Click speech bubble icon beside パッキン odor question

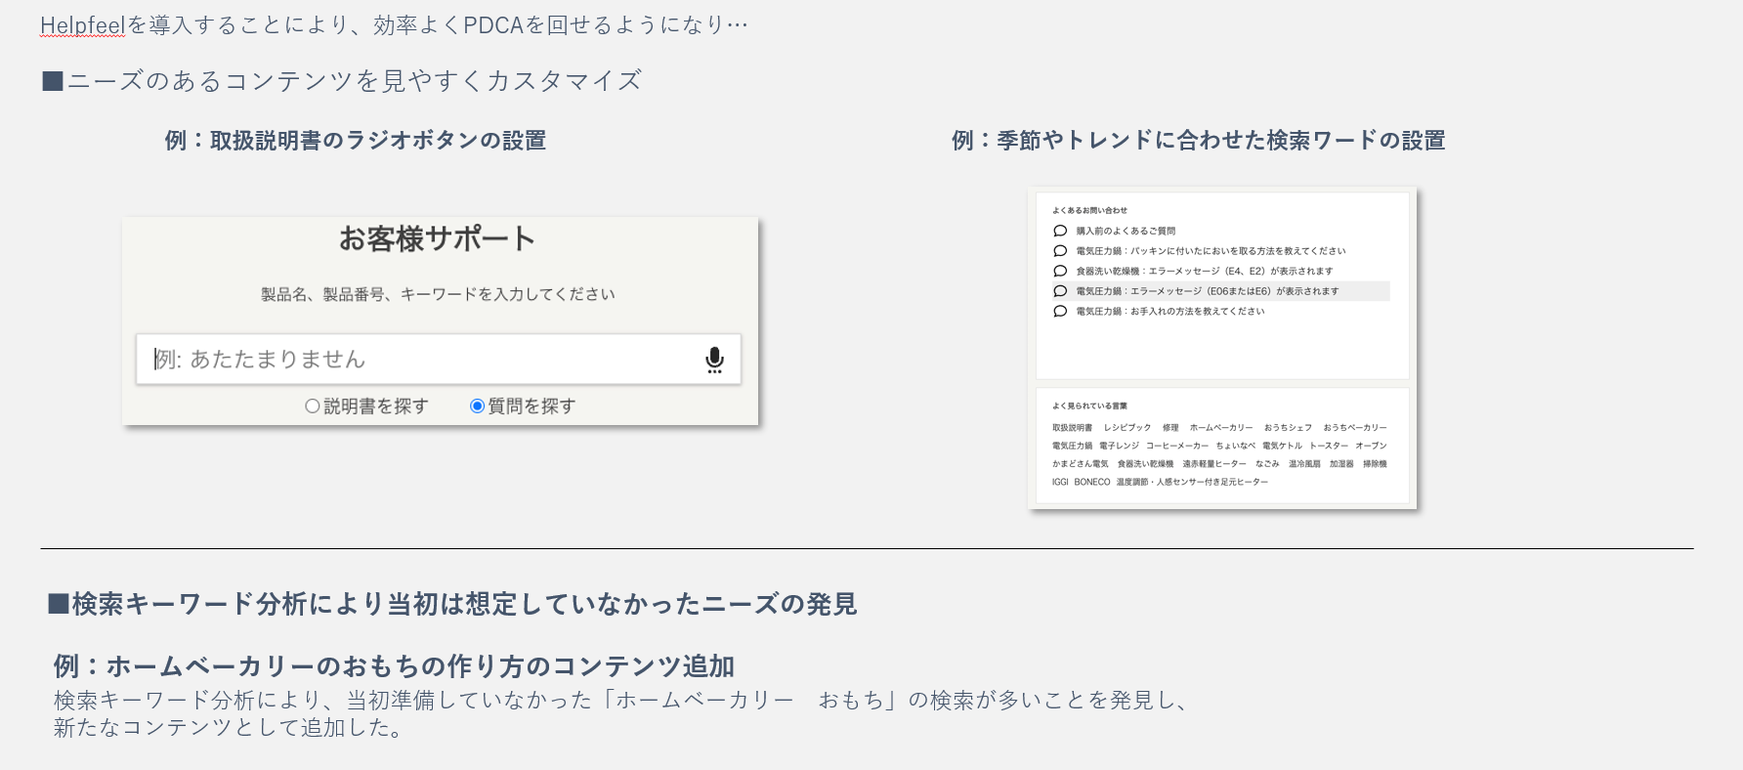[x=1060, y=251]
